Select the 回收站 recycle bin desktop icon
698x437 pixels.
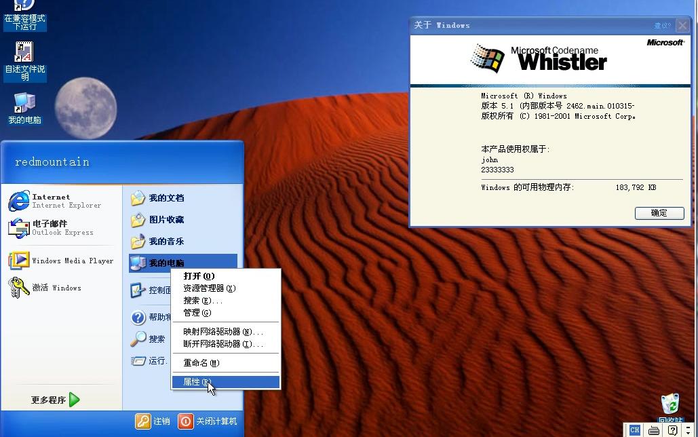pos(670,408)
